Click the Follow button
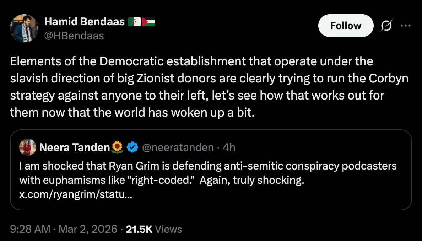 tap(346, 26)
